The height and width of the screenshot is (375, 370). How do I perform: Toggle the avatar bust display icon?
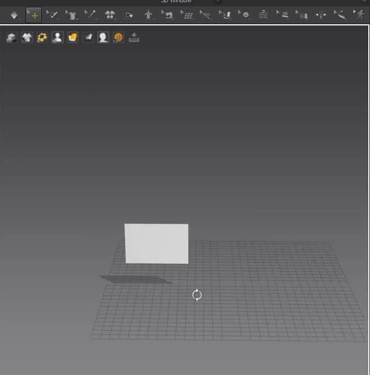pyautogui.click(x=58, y=37)
